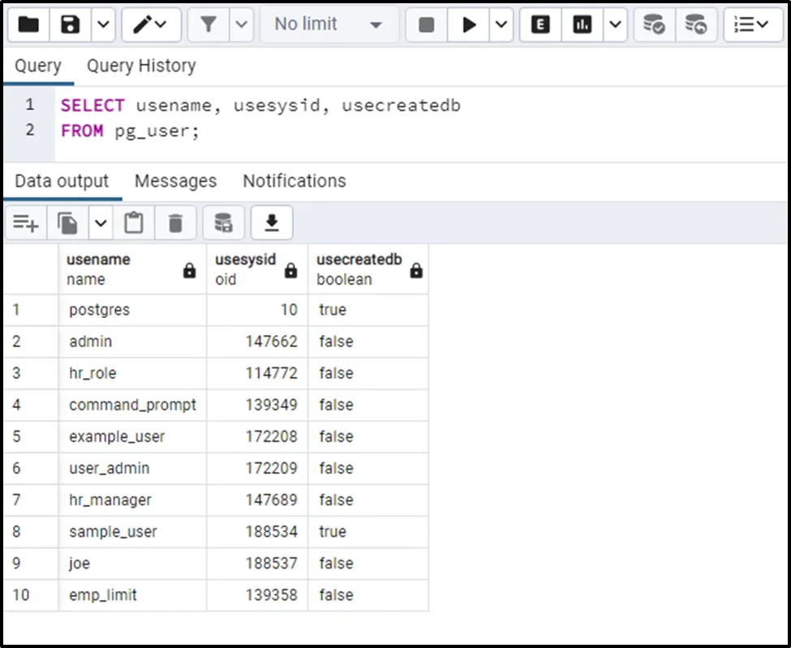The height and width of the screenshot is (648, 791).
Task: Click the Rollback transaction database icon
Action: pyautogui.click(x=695, y=25)
